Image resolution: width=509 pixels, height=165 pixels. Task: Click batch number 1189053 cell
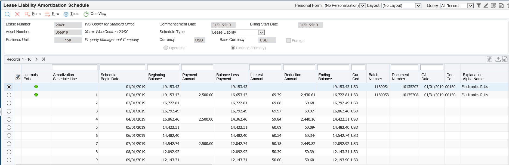pos(378,95)
